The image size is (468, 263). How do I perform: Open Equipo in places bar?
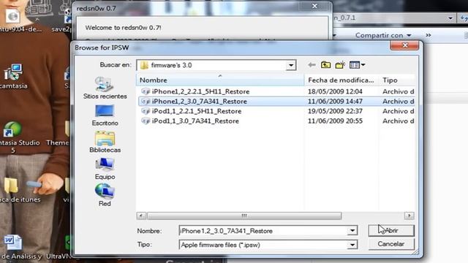coord(105,169)
